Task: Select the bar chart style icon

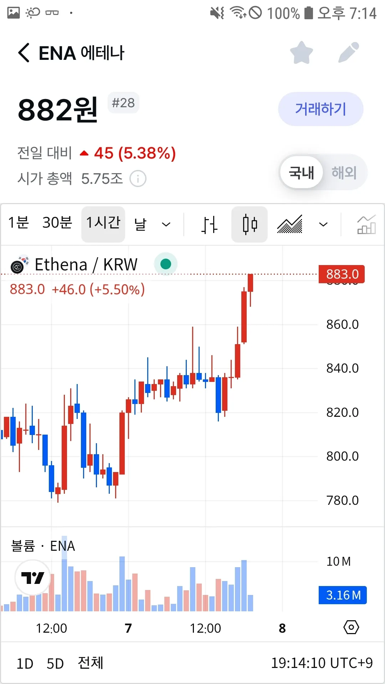Action: click(x=209, y=224)
